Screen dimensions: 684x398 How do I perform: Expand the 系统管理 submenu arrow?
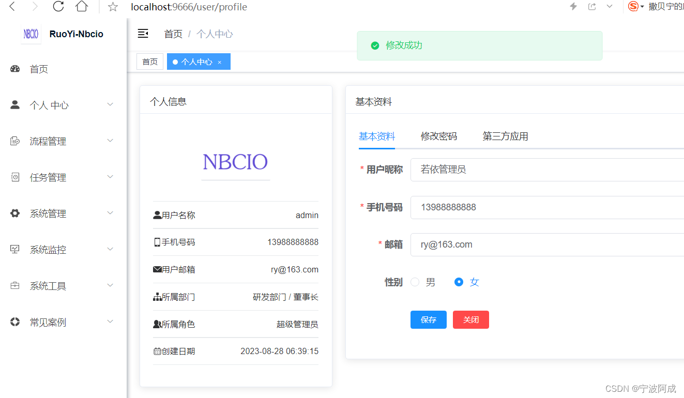110,213
